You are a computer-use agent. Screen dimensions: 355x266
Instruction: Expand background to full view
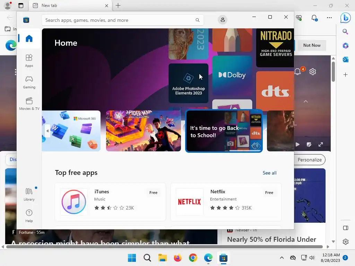coord(321,144)
